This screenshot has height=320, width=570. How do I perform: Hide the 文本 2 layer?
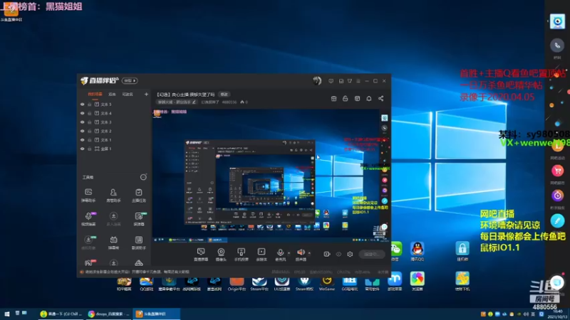coord(82,131)
